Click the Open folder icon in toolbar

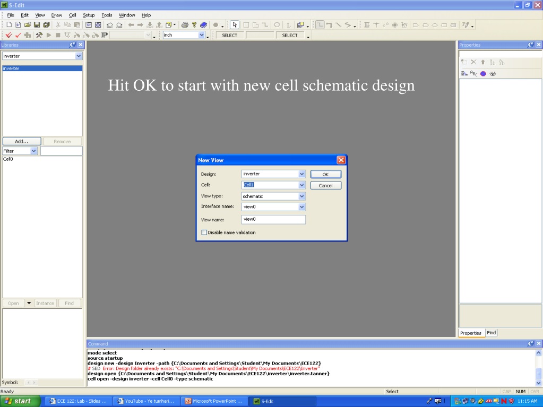coord(28,25)
